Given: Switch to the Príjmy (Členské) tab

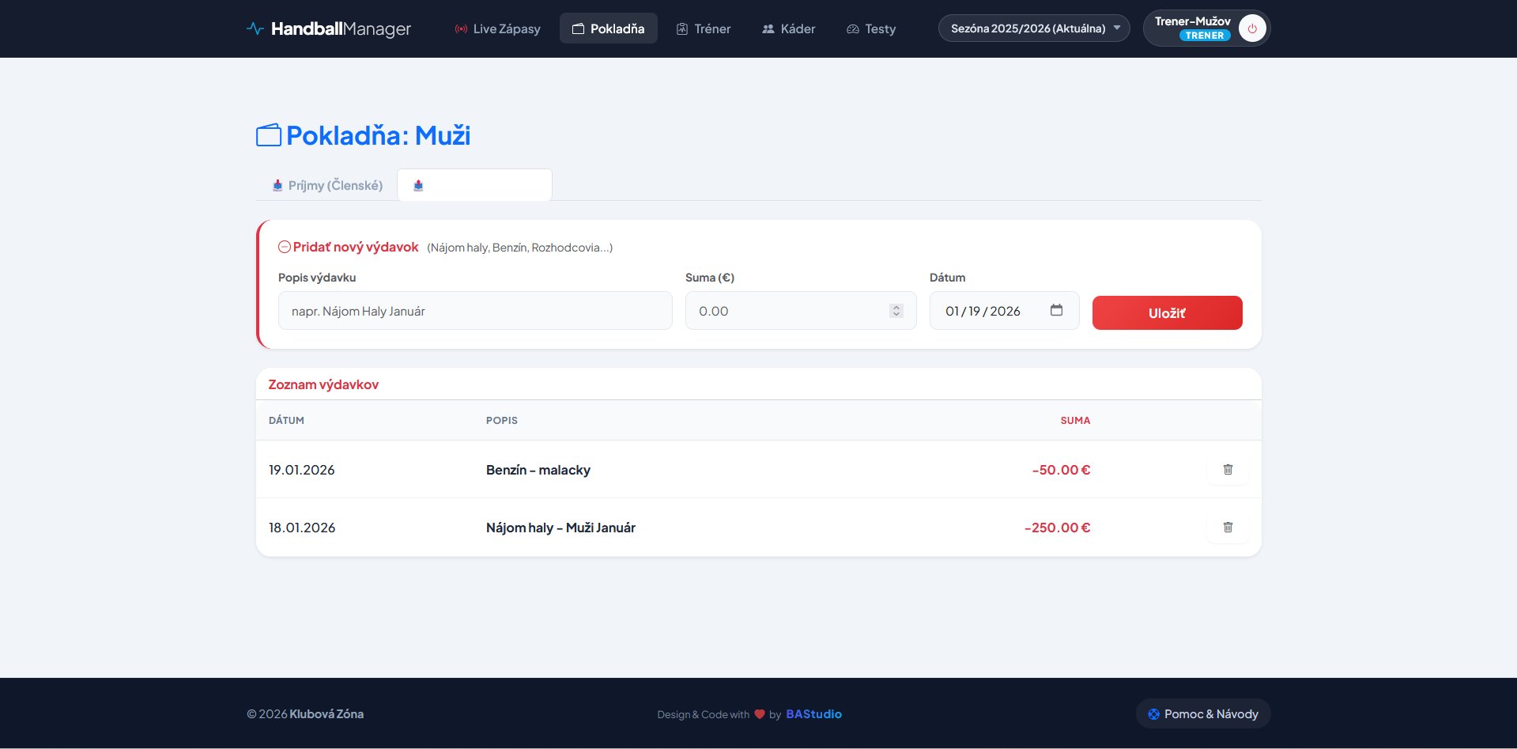Looking at the screenshot, I should point(327,185).
